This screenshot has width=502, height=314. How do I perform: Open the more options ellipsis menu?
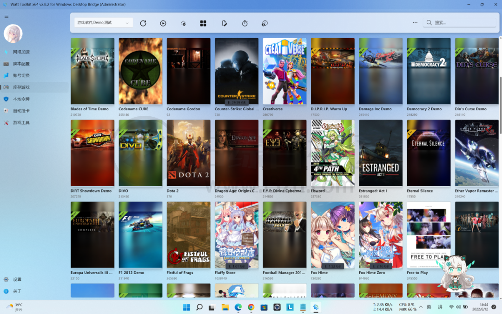pyautogui.click(x=415, y=23)
